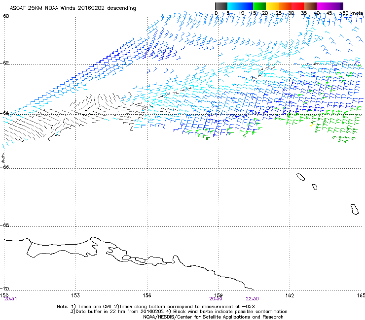Click the red 30-35 knots legend segment
Viewport: 365px width, 320px height.
coord(298,6)
